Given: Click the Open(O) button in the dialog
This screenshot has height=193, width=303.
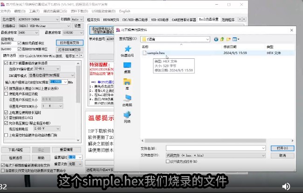Looking at the screenshot, I should point(282,148).
